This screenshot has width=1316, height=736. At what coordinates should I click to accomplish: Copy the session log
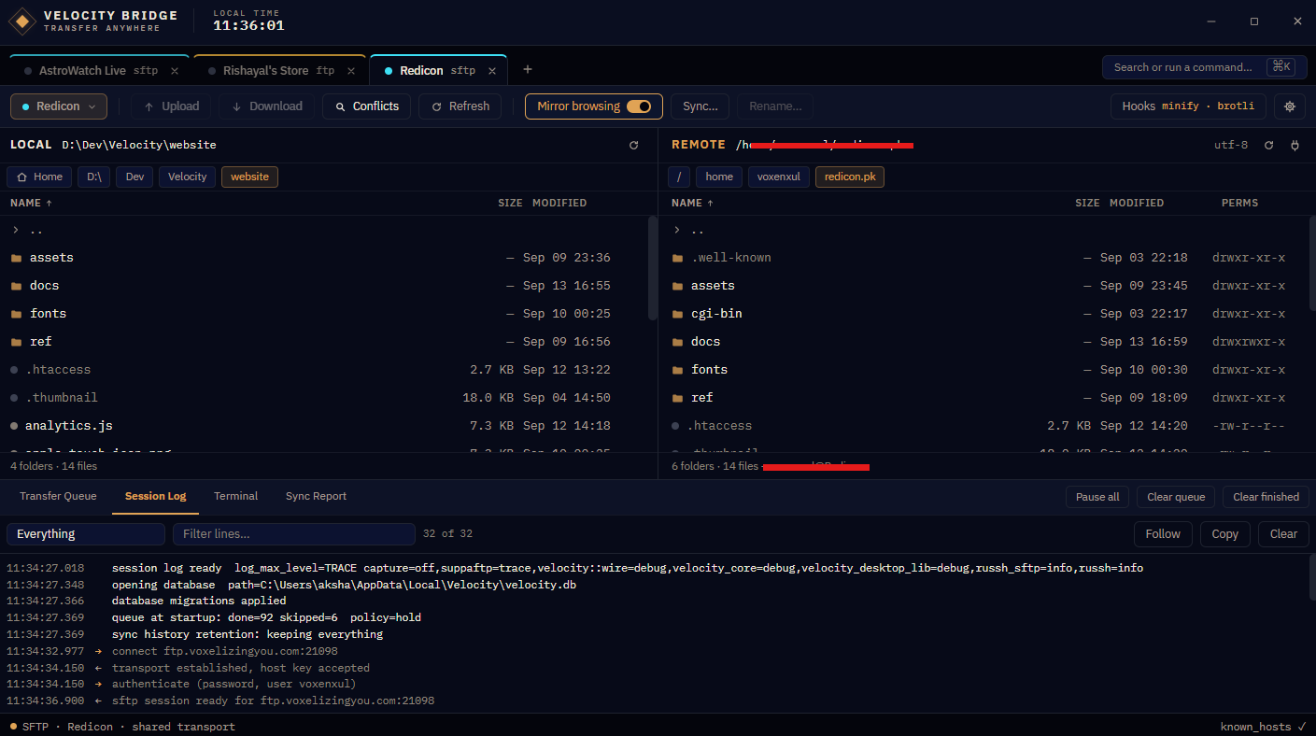coord(1224,534)
